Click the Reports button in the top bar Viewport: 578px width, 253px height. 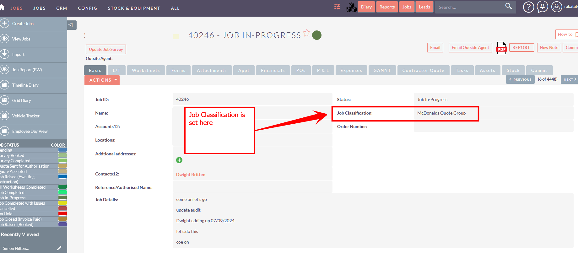pyautogui.click(x=387, y=7)
